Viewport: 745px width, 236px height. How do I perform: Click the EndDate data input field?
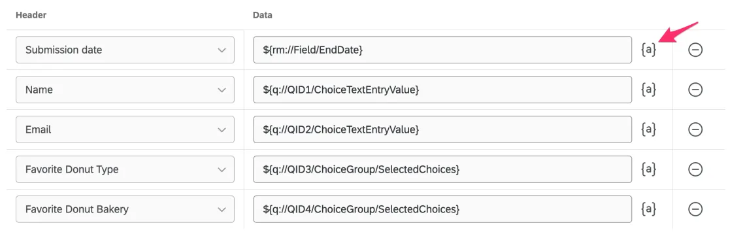pyautogui.click(x=442, y=50)
